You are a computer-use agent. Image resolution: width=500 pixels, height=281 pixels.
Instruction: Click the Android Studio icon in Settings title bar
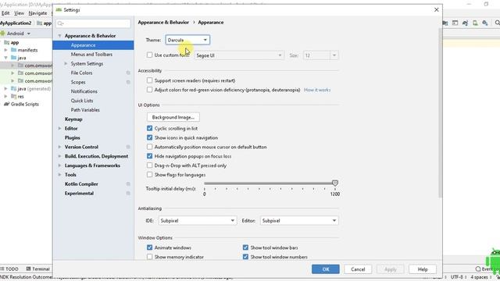coord(59,10)
